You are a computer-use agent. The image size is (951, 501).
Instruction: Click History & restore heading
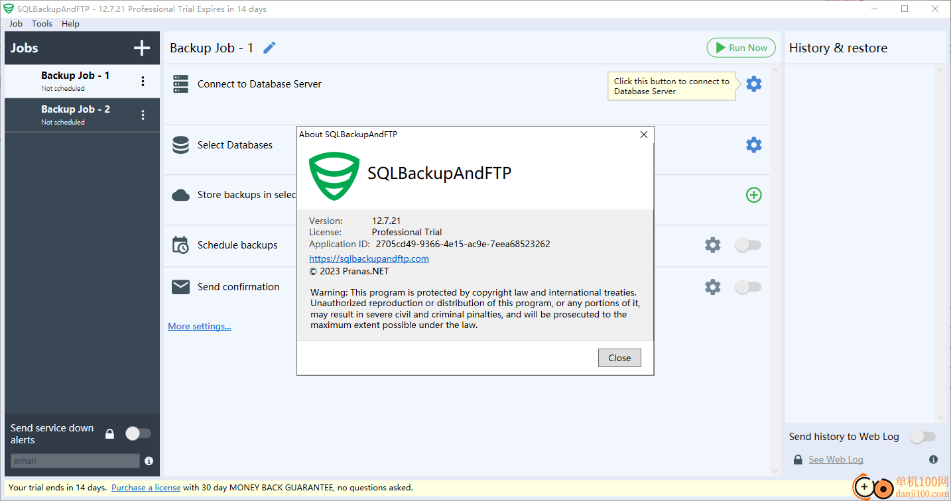coord(838,48)
